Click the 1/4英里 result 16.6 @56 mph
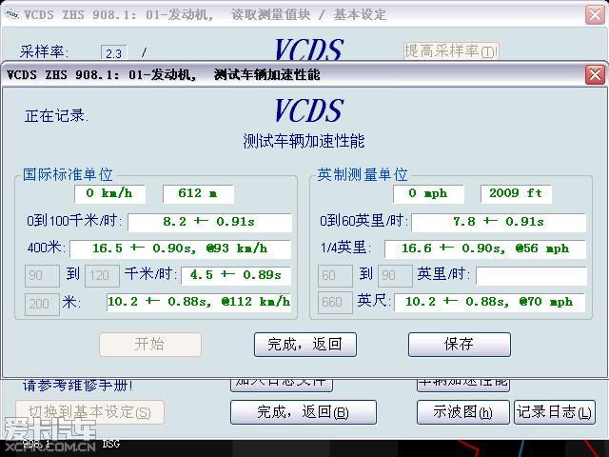Screen dimensions: 609x457 point(485,249)
